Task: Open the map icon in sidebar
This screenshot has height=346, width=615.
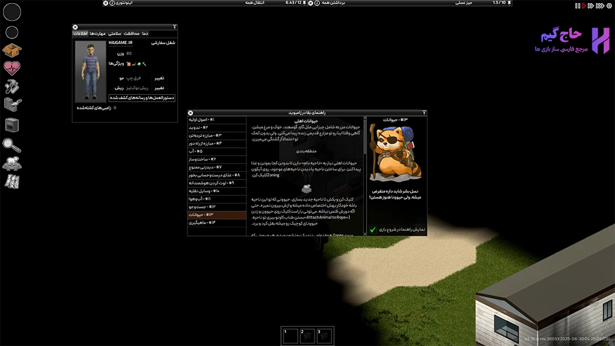Action: tap(12, 181)
